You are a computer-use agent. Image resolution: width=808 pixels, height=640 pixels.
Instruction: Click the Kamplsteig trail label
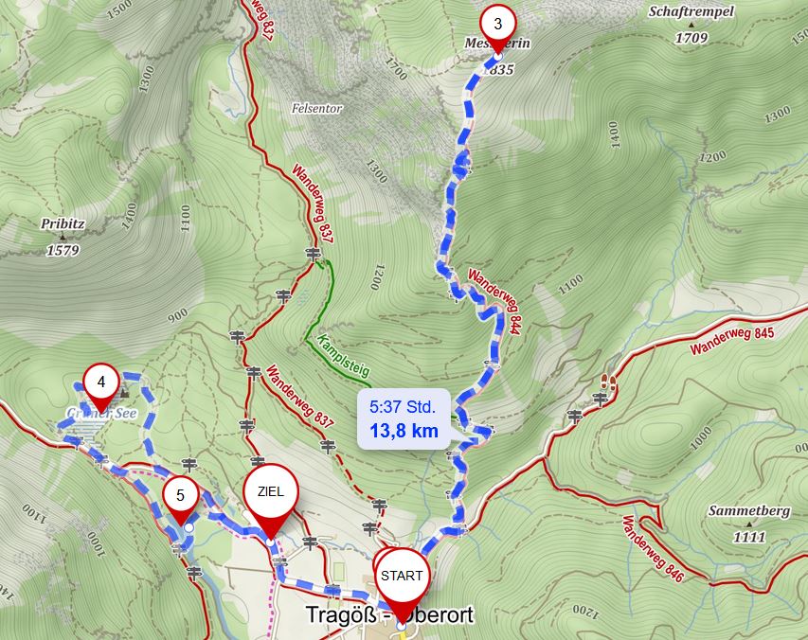343,356
